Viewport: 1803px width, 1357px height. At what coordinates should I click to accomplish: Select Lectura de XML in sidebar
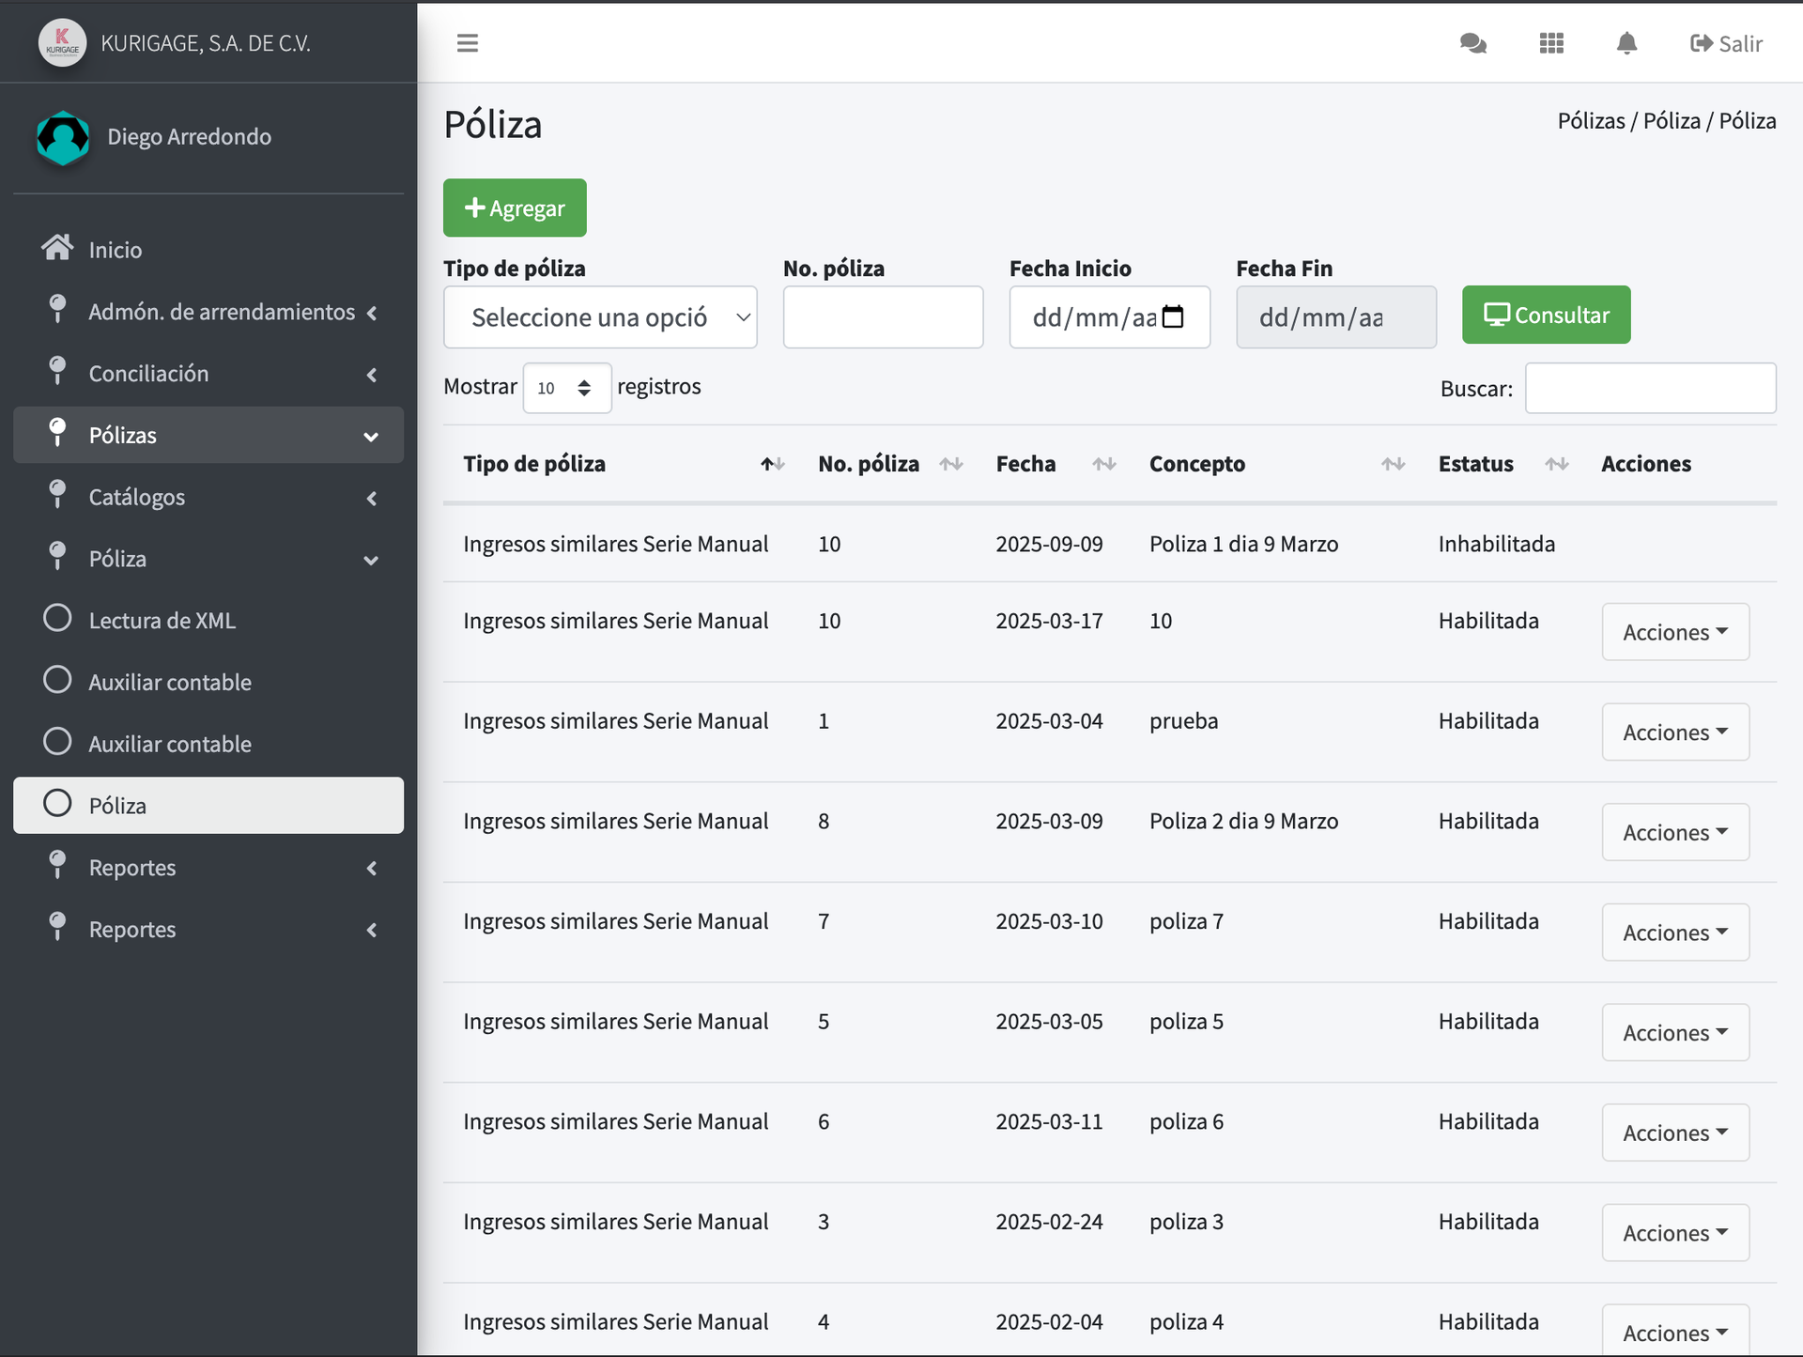pos(162,620)
